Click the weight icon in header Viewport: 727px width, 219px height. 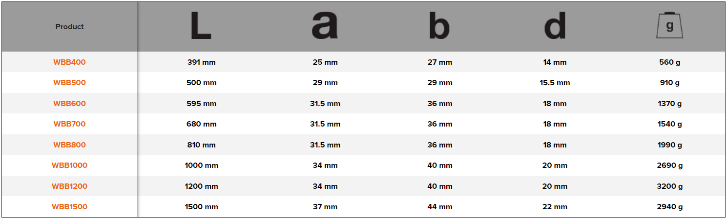tap(669, 26)
